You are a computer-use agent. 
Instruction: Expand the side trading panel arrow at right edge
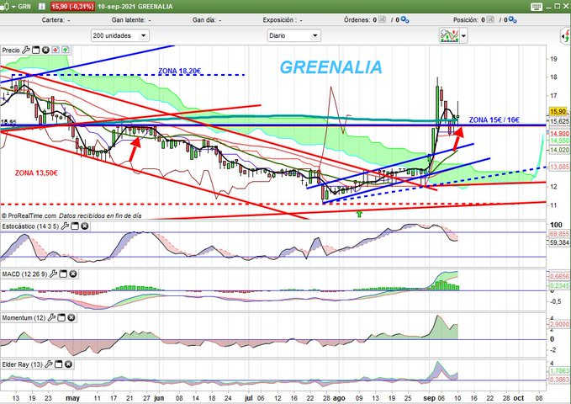click(x=566, y=36)
